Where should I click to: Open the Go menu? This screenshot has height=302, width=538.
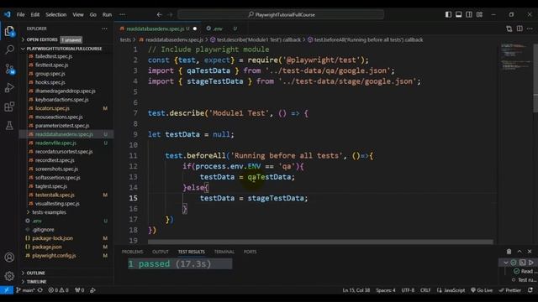pos(93,15)
